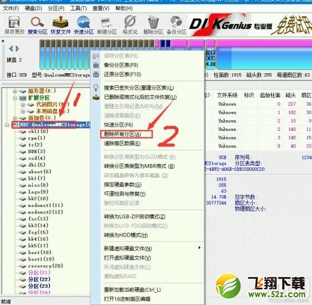Open the 硬盘(D) menu

click(x=33, y=8)
